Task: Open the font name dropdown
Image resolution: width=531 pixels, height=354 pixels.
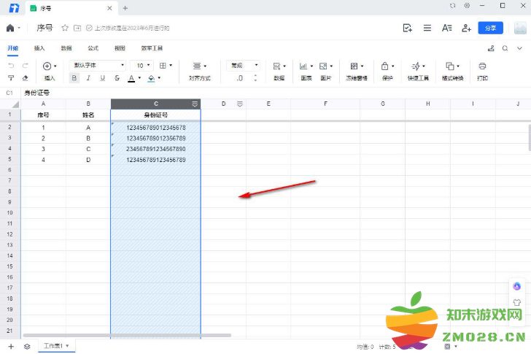Action: (x=98, y=65)
